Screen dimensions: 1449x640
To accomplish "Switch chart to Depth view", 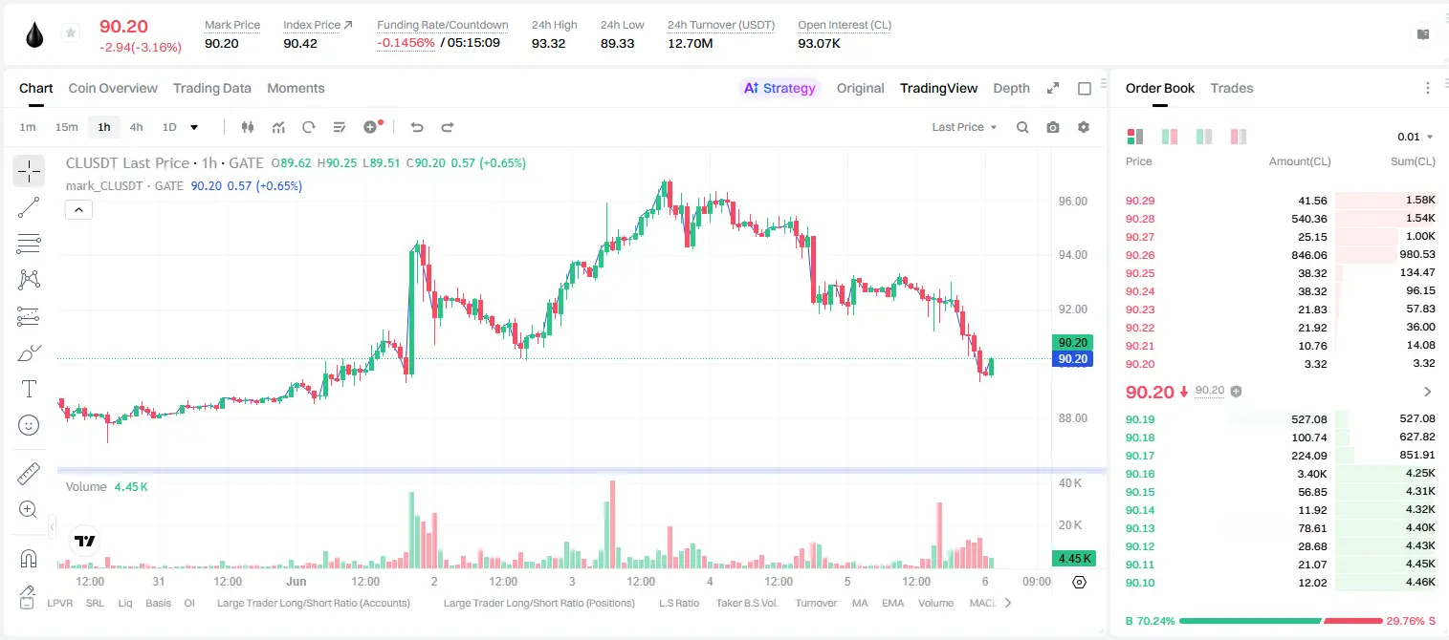I will coord(1011,88).
